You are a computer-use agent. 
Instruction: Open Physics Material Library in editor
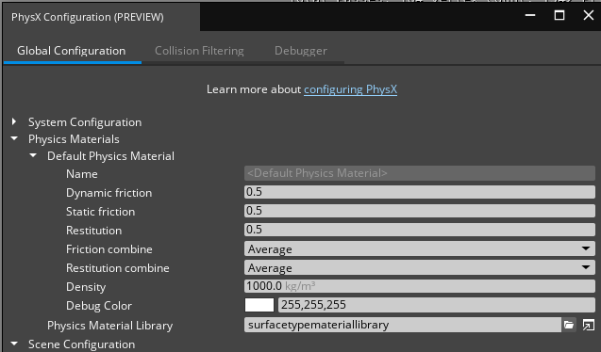(589, 325)
